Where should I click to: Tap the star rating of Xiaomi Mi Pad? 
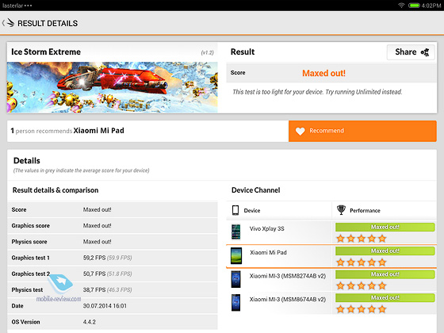point(362,262)
